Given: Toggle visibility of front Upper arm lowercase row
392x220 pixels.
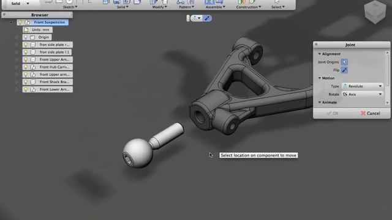Looking at the screenshot, I should tap(26, 75).
